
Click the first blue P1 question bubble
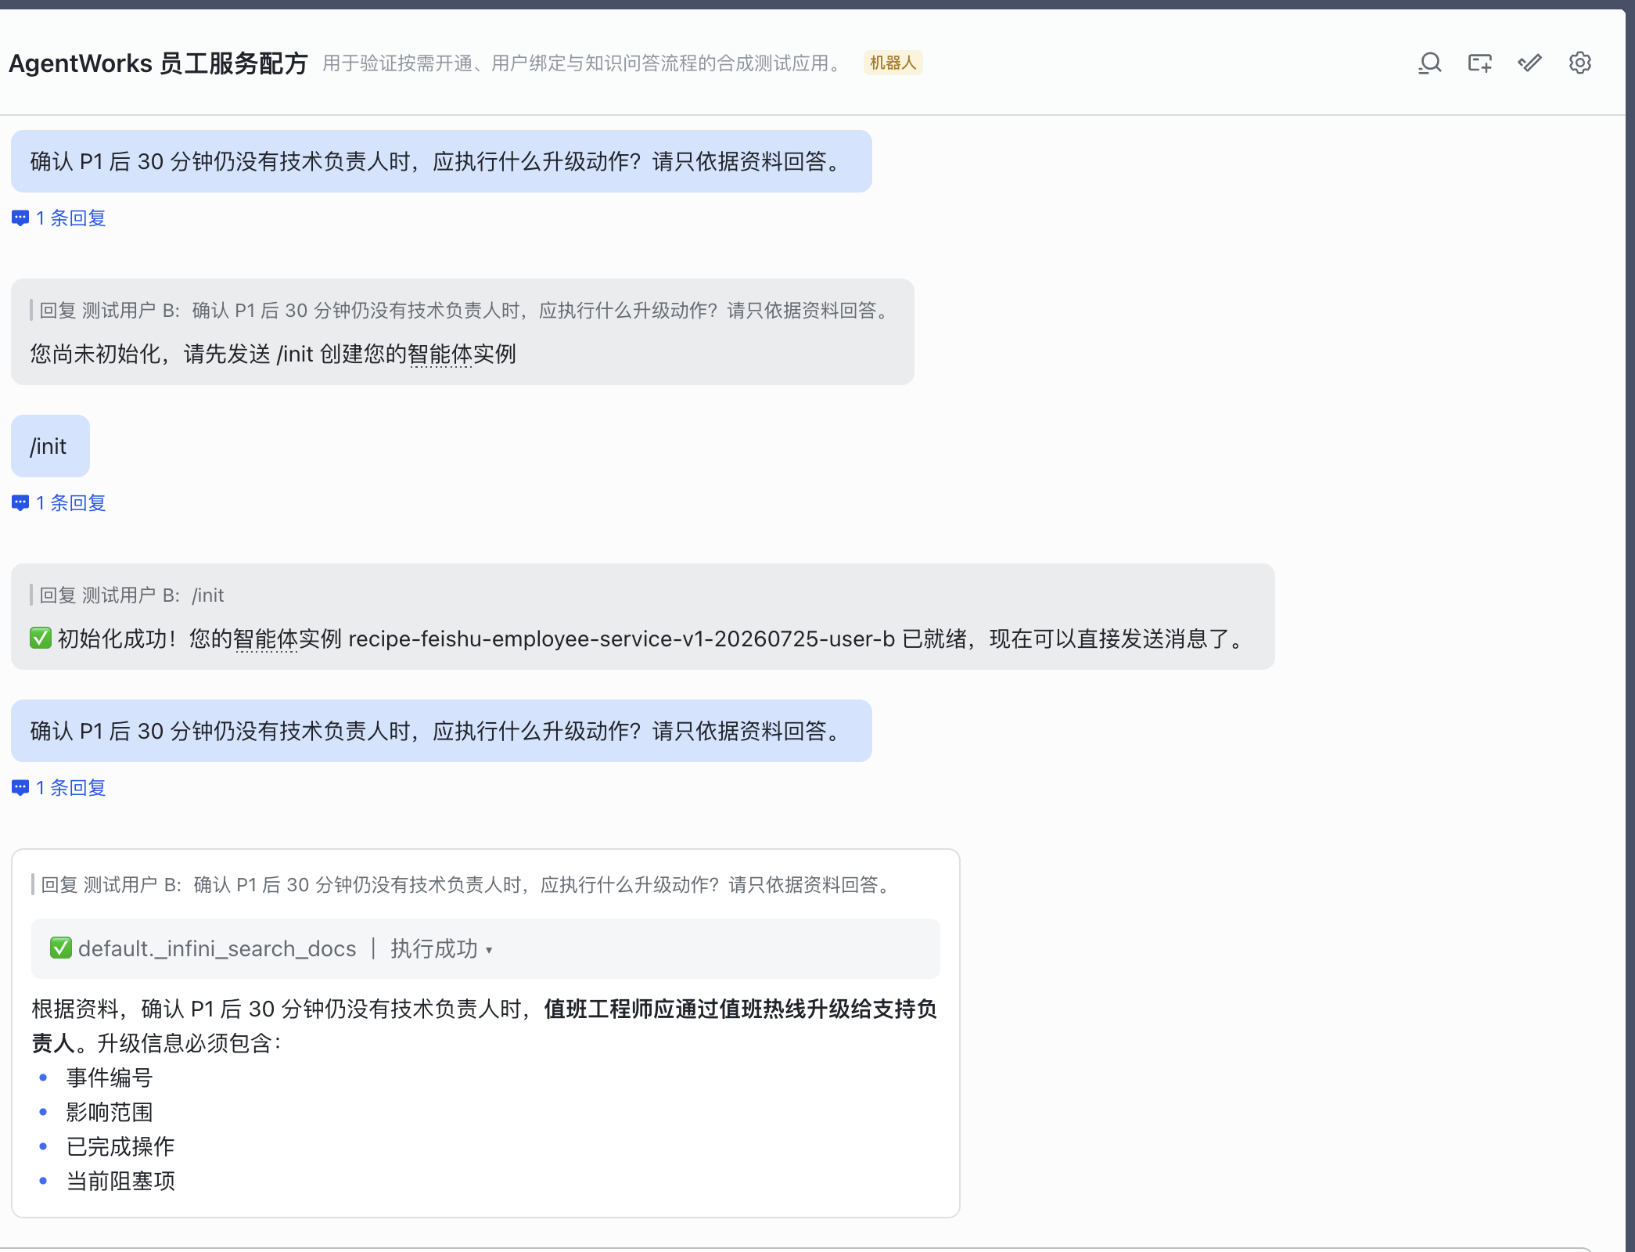click(441, 161)
